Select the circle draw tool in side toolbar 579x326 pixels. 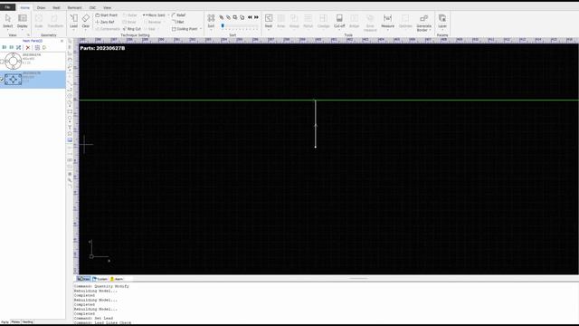(70, 119)
